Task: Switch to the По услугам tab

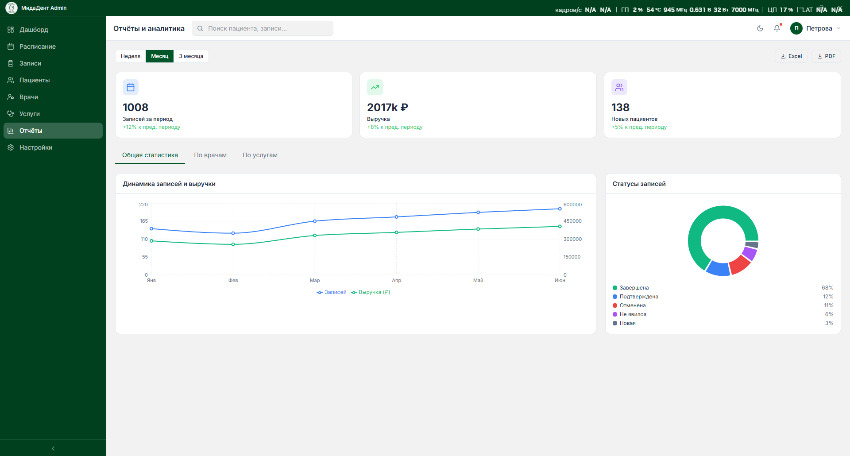Action: coord(260,155)
